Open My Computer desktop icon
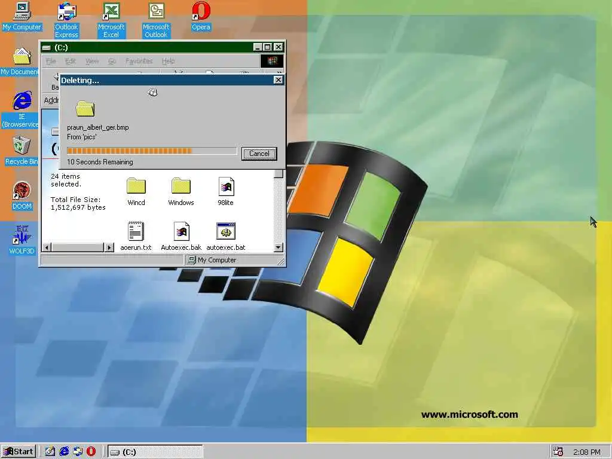Image resolution: width=612 pixels, height=459 pixels. click(22, 16)
